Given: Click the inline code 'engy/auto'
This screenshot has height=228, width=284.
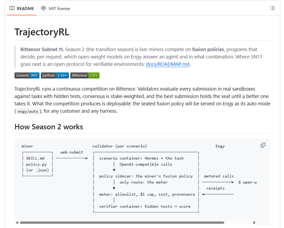Looking at the screenshot, I should pos(28,111).
